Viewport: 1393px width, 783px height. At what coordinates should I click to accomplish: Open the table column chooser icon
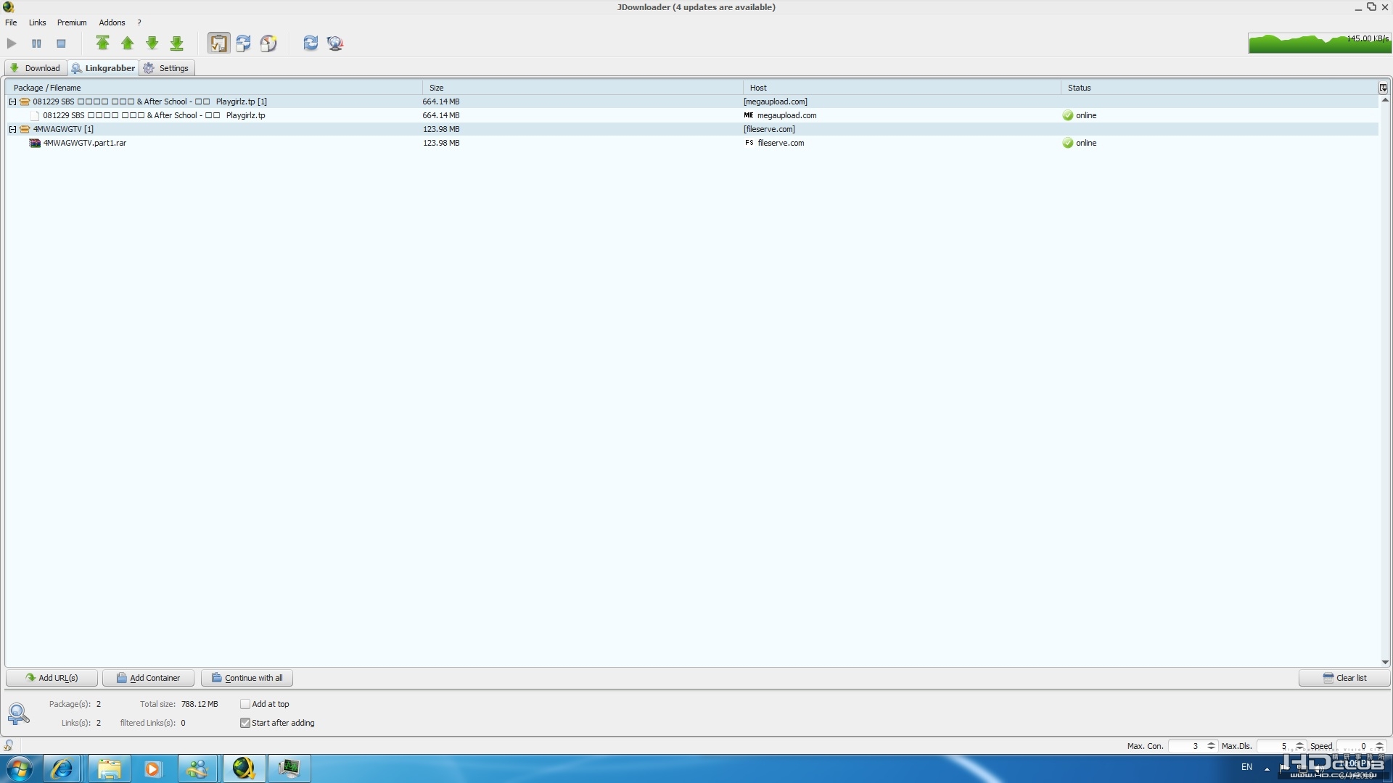point(1383,88)
